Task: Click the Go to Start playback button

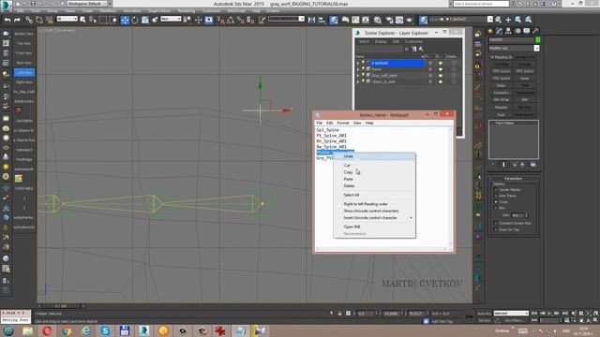Action: [x=535, y=314]
